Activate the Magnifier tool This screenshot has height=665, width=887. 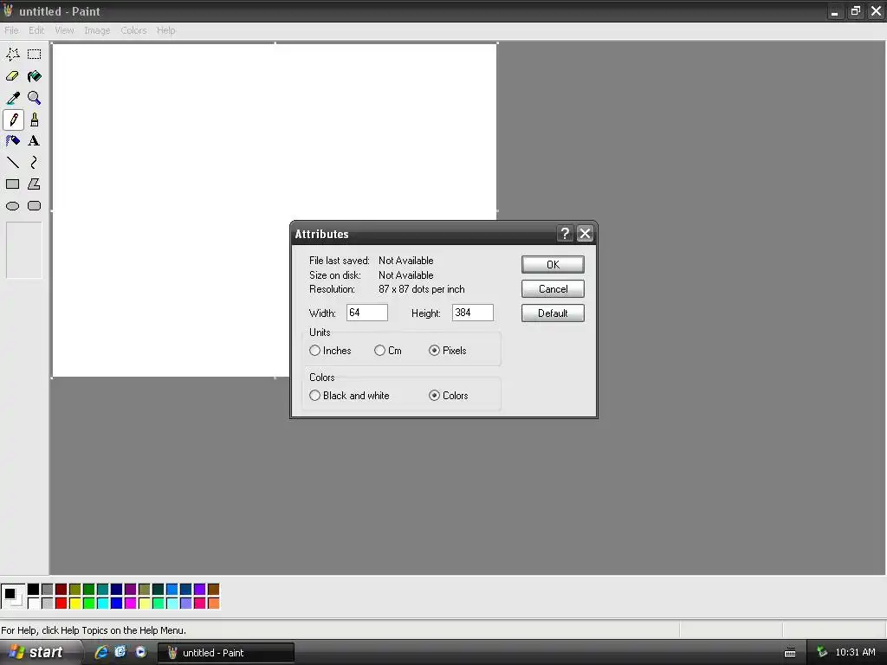tap(35, 98)
